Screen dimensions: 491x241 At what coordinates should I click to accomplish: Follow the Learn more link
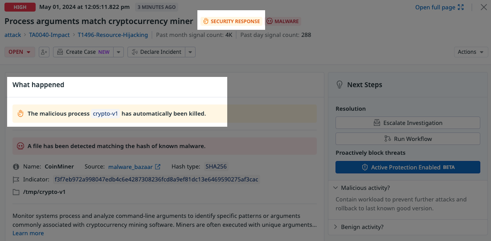(28, 233)
